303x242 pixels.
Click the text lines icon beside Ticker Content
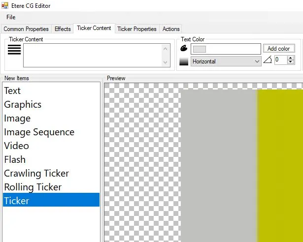point(14,49)
